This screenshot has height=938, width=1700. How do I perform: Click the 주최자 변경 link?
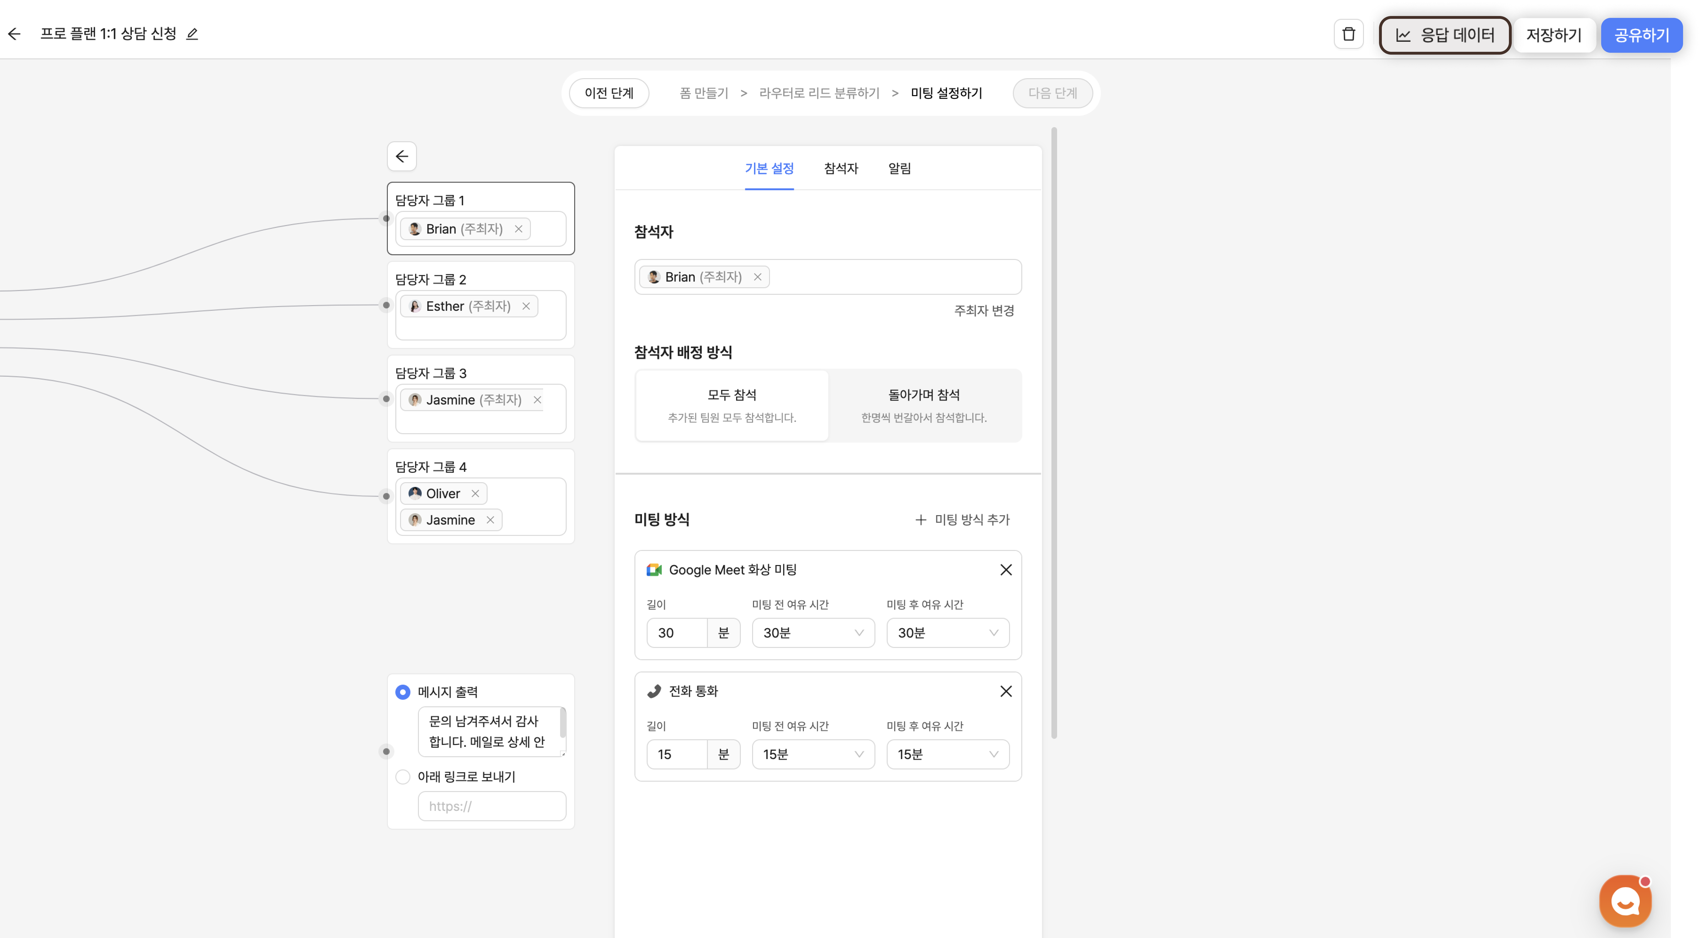pos(983,310)
